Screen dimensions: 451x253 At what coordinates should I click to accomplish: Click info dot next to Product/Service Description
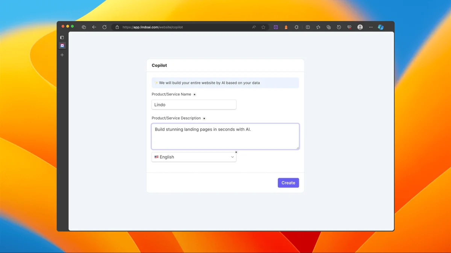(x=204, y=118)
